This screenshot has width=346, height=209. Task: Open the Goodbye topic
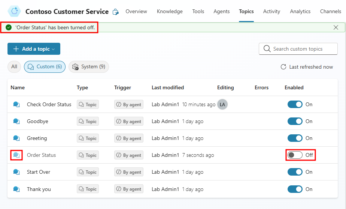click(x=37, y=121)
